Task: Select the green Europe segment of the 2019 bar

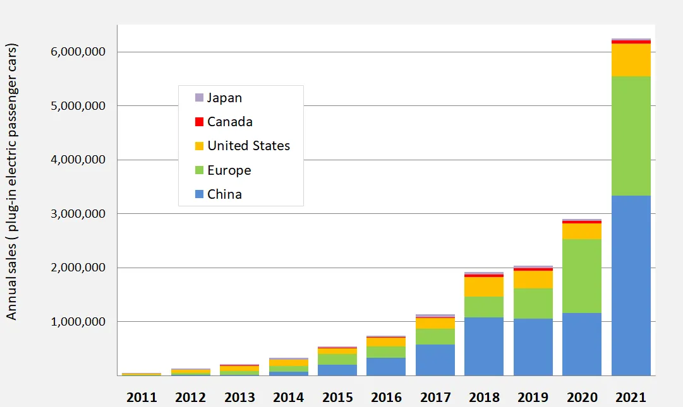Action: 533,304
